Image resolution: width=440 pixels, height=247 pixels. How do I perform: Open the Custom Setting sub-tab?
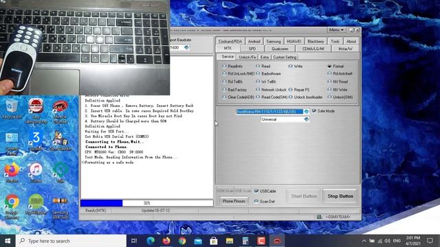tap(285, 57)
